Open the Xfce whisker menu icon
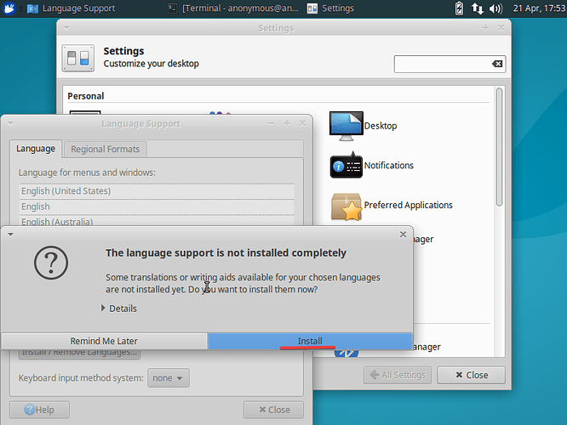 tap(9, 8)
